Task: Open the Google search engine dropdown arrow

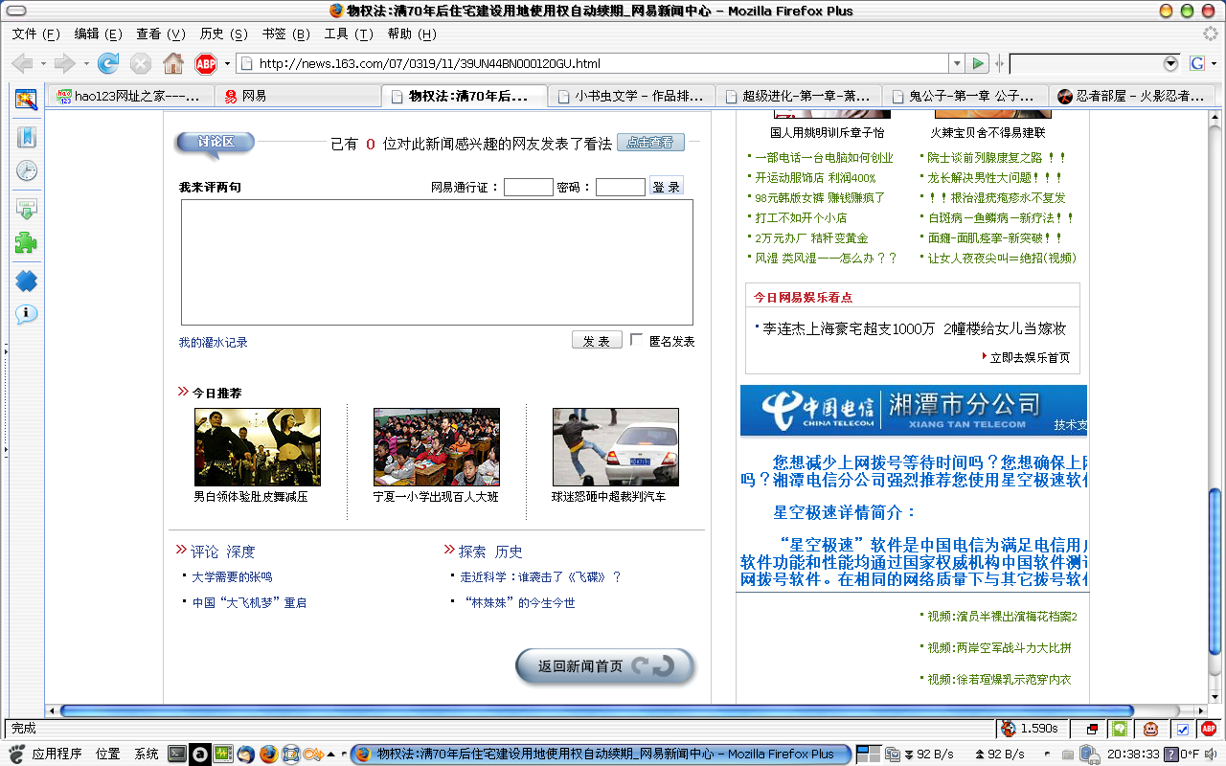Action: [1212, 64]
